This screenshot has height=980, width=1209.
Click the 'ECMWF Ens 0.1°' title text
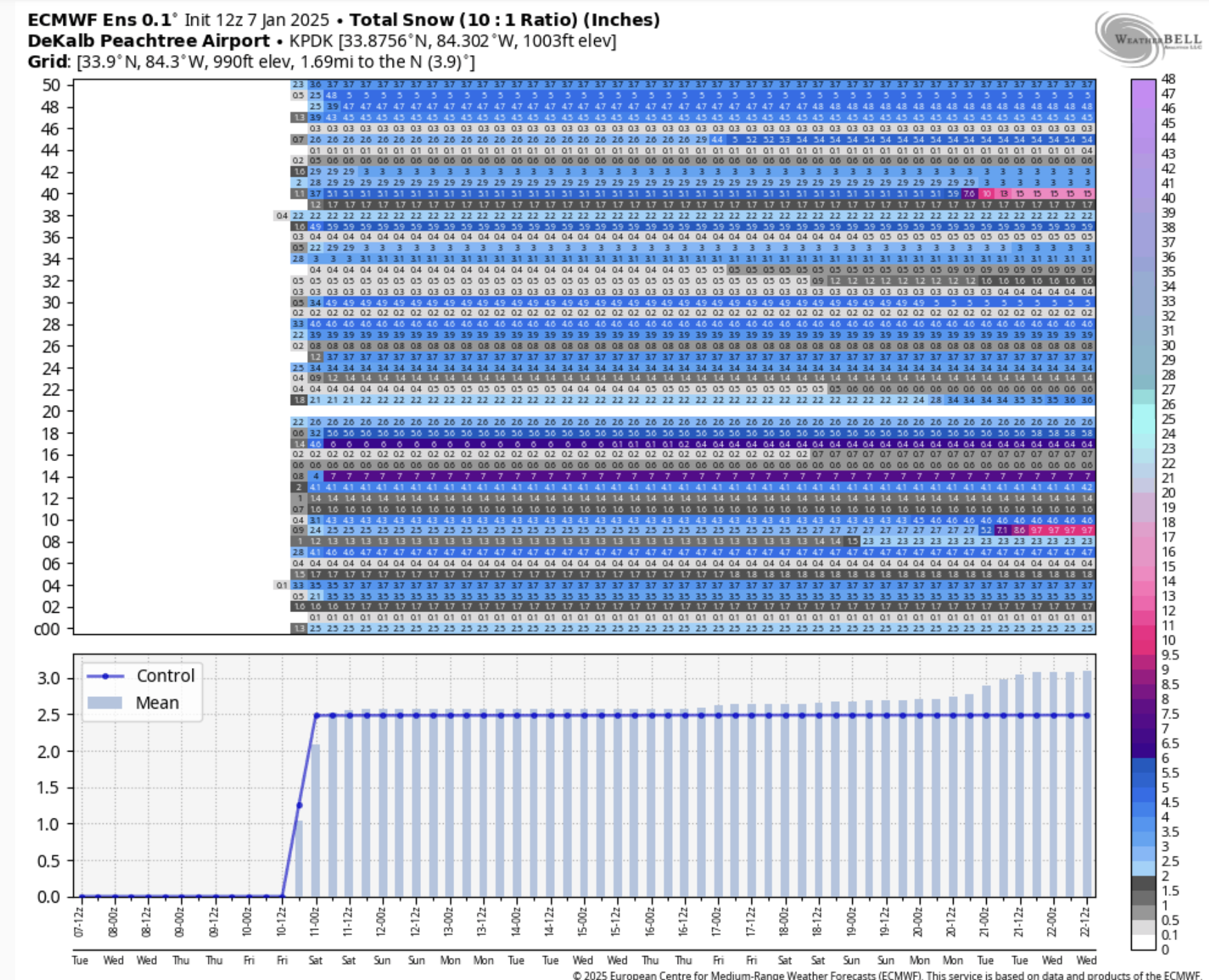point(102,19)
